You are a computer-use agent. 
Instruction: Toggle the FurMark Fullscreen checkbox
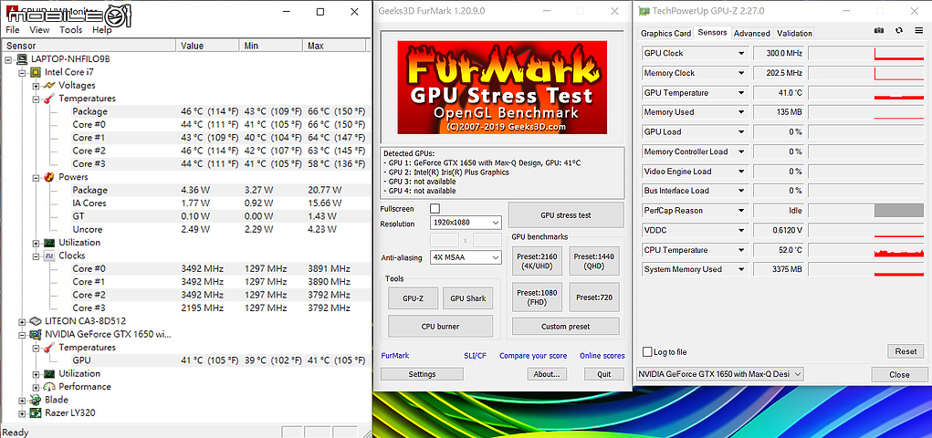[435, 209]
